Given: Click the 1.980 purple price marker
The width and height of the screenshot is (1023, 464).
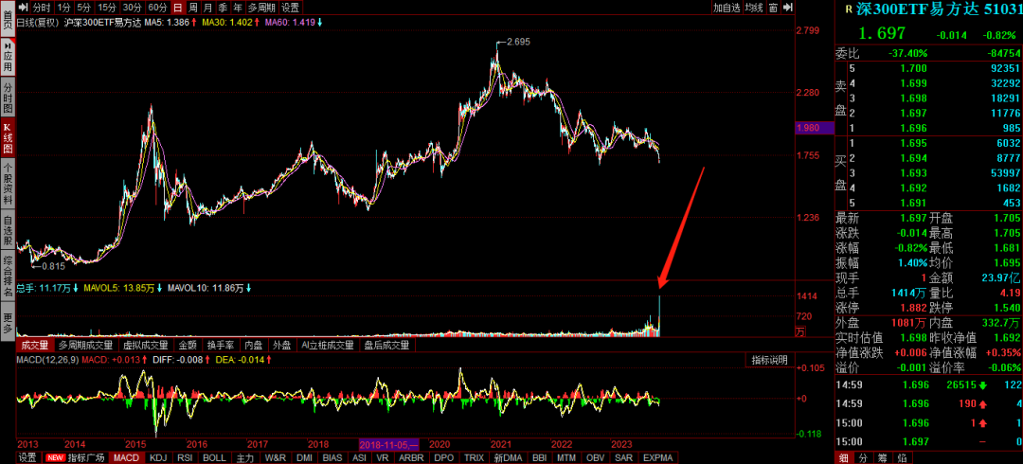Looking at the screenshot, I should [x=815, y=128].
